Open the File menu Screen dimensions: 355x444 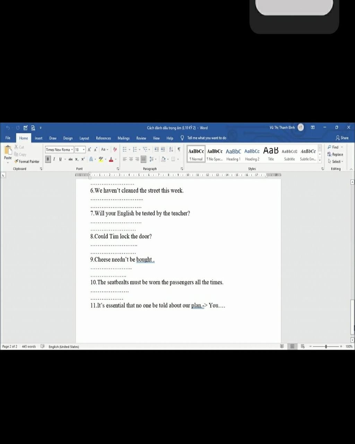pyautogui.click(x=8, y=138)
